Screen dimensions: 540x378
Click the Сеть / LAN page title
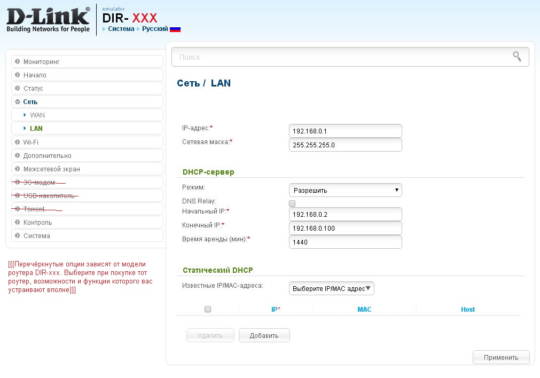204,83
